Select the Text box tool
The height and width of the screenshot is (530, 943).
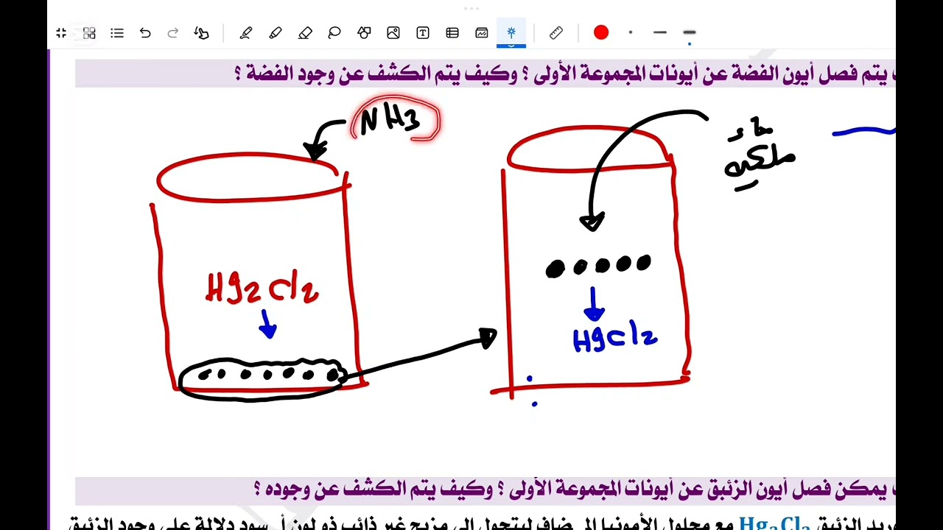(423, 33)
